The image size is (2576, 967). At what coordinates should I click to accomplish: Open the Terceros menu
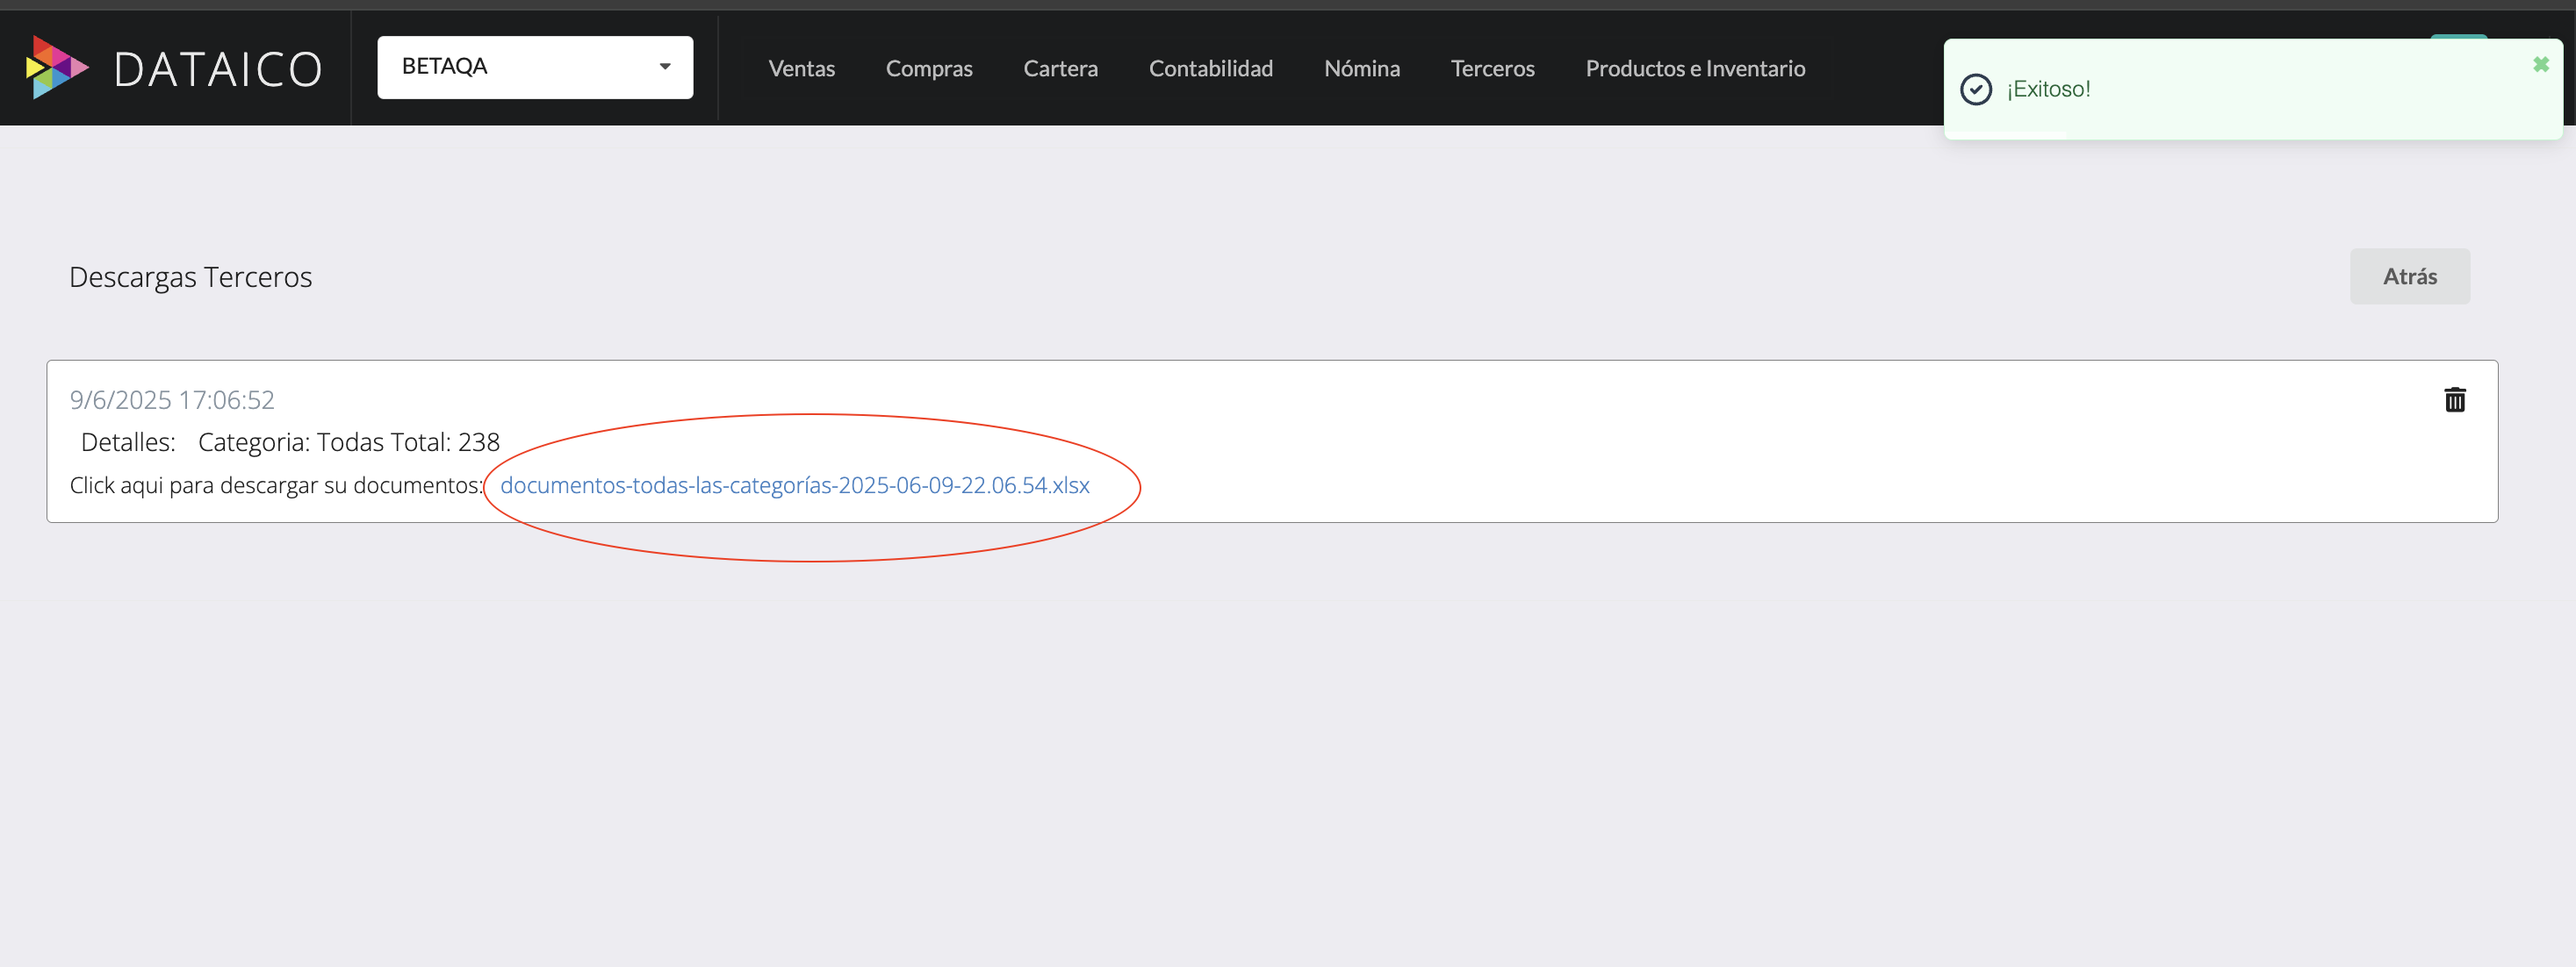pyautogui.click(x=1492, y=68)
